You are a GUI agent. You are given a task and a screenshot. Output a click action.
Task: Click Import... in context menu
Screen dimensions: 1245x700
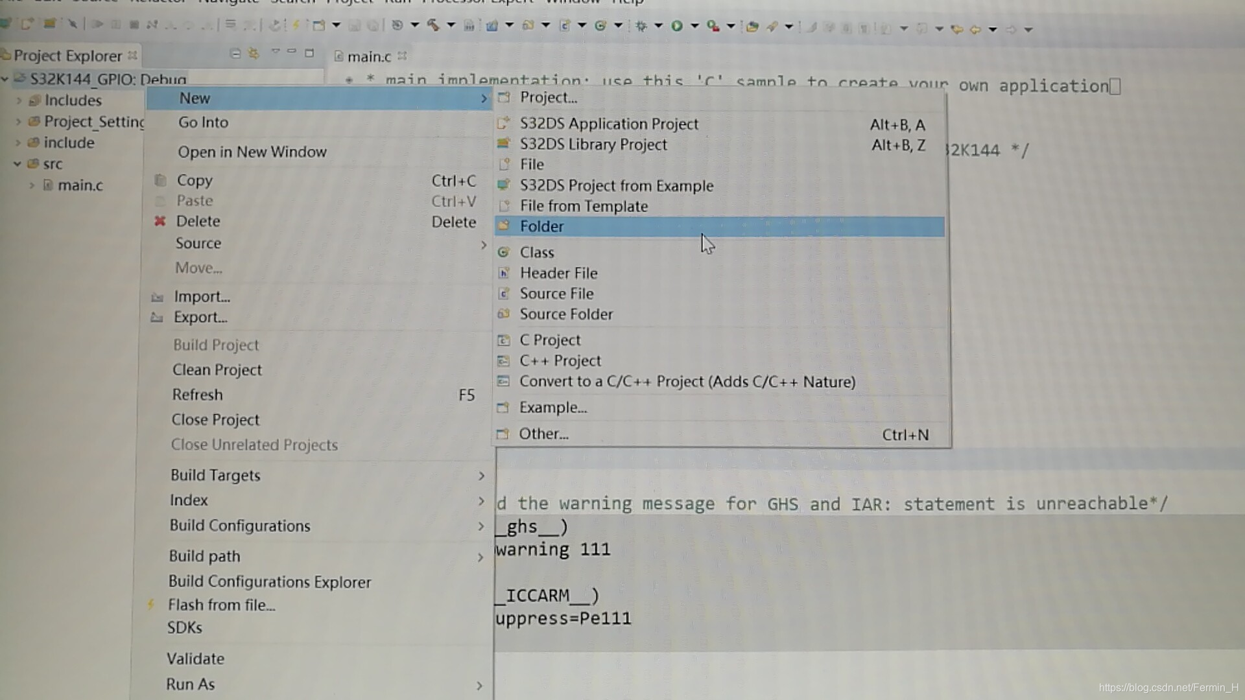pyautogui.click(x=318, y=296)
